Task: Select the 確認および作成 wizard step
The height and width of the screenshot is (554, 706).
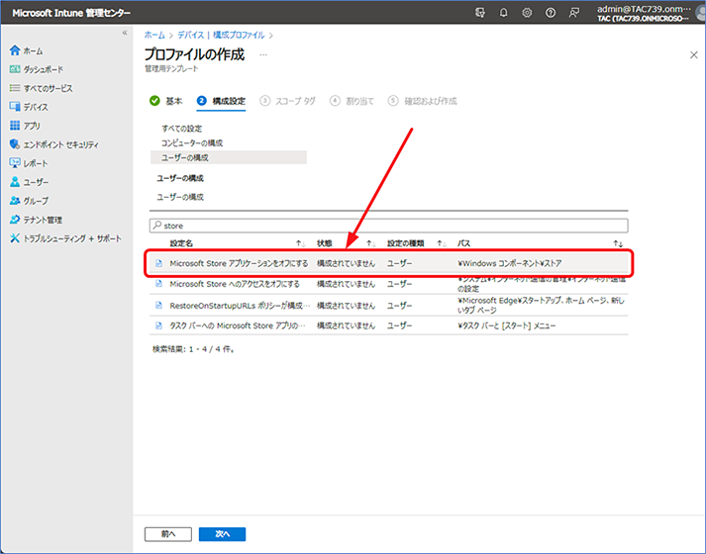Action: pyautogui.click(x=423, y=101)
